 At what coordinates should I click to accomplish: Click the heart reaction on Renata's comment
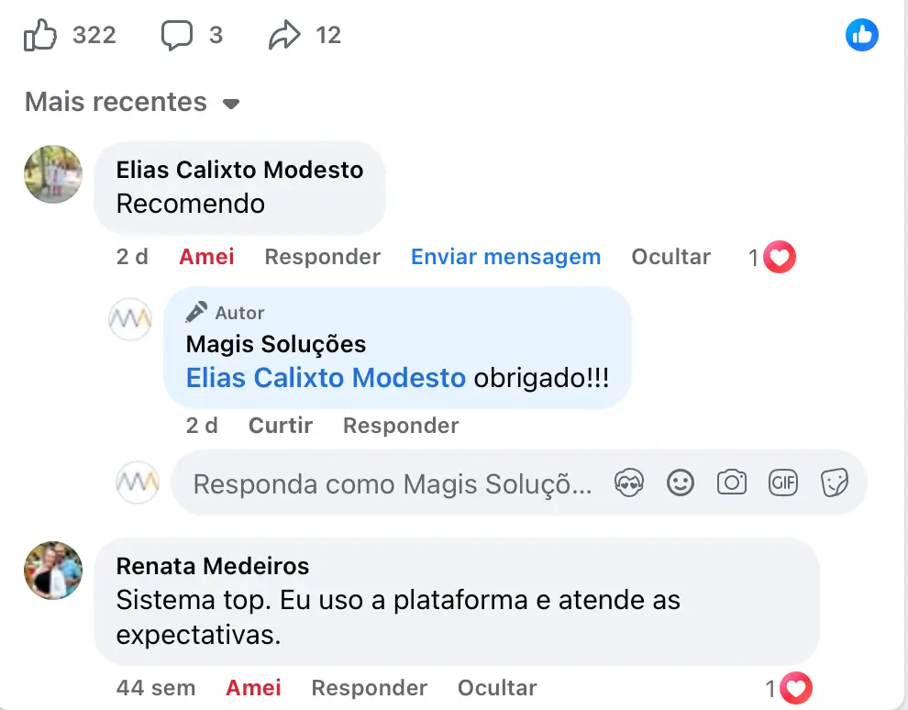pos(796,687)
